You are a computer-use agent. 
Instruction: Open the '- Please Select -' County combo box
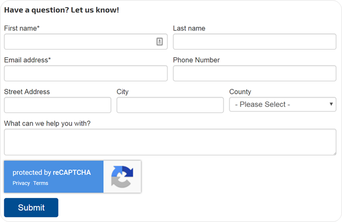[282, 104]
